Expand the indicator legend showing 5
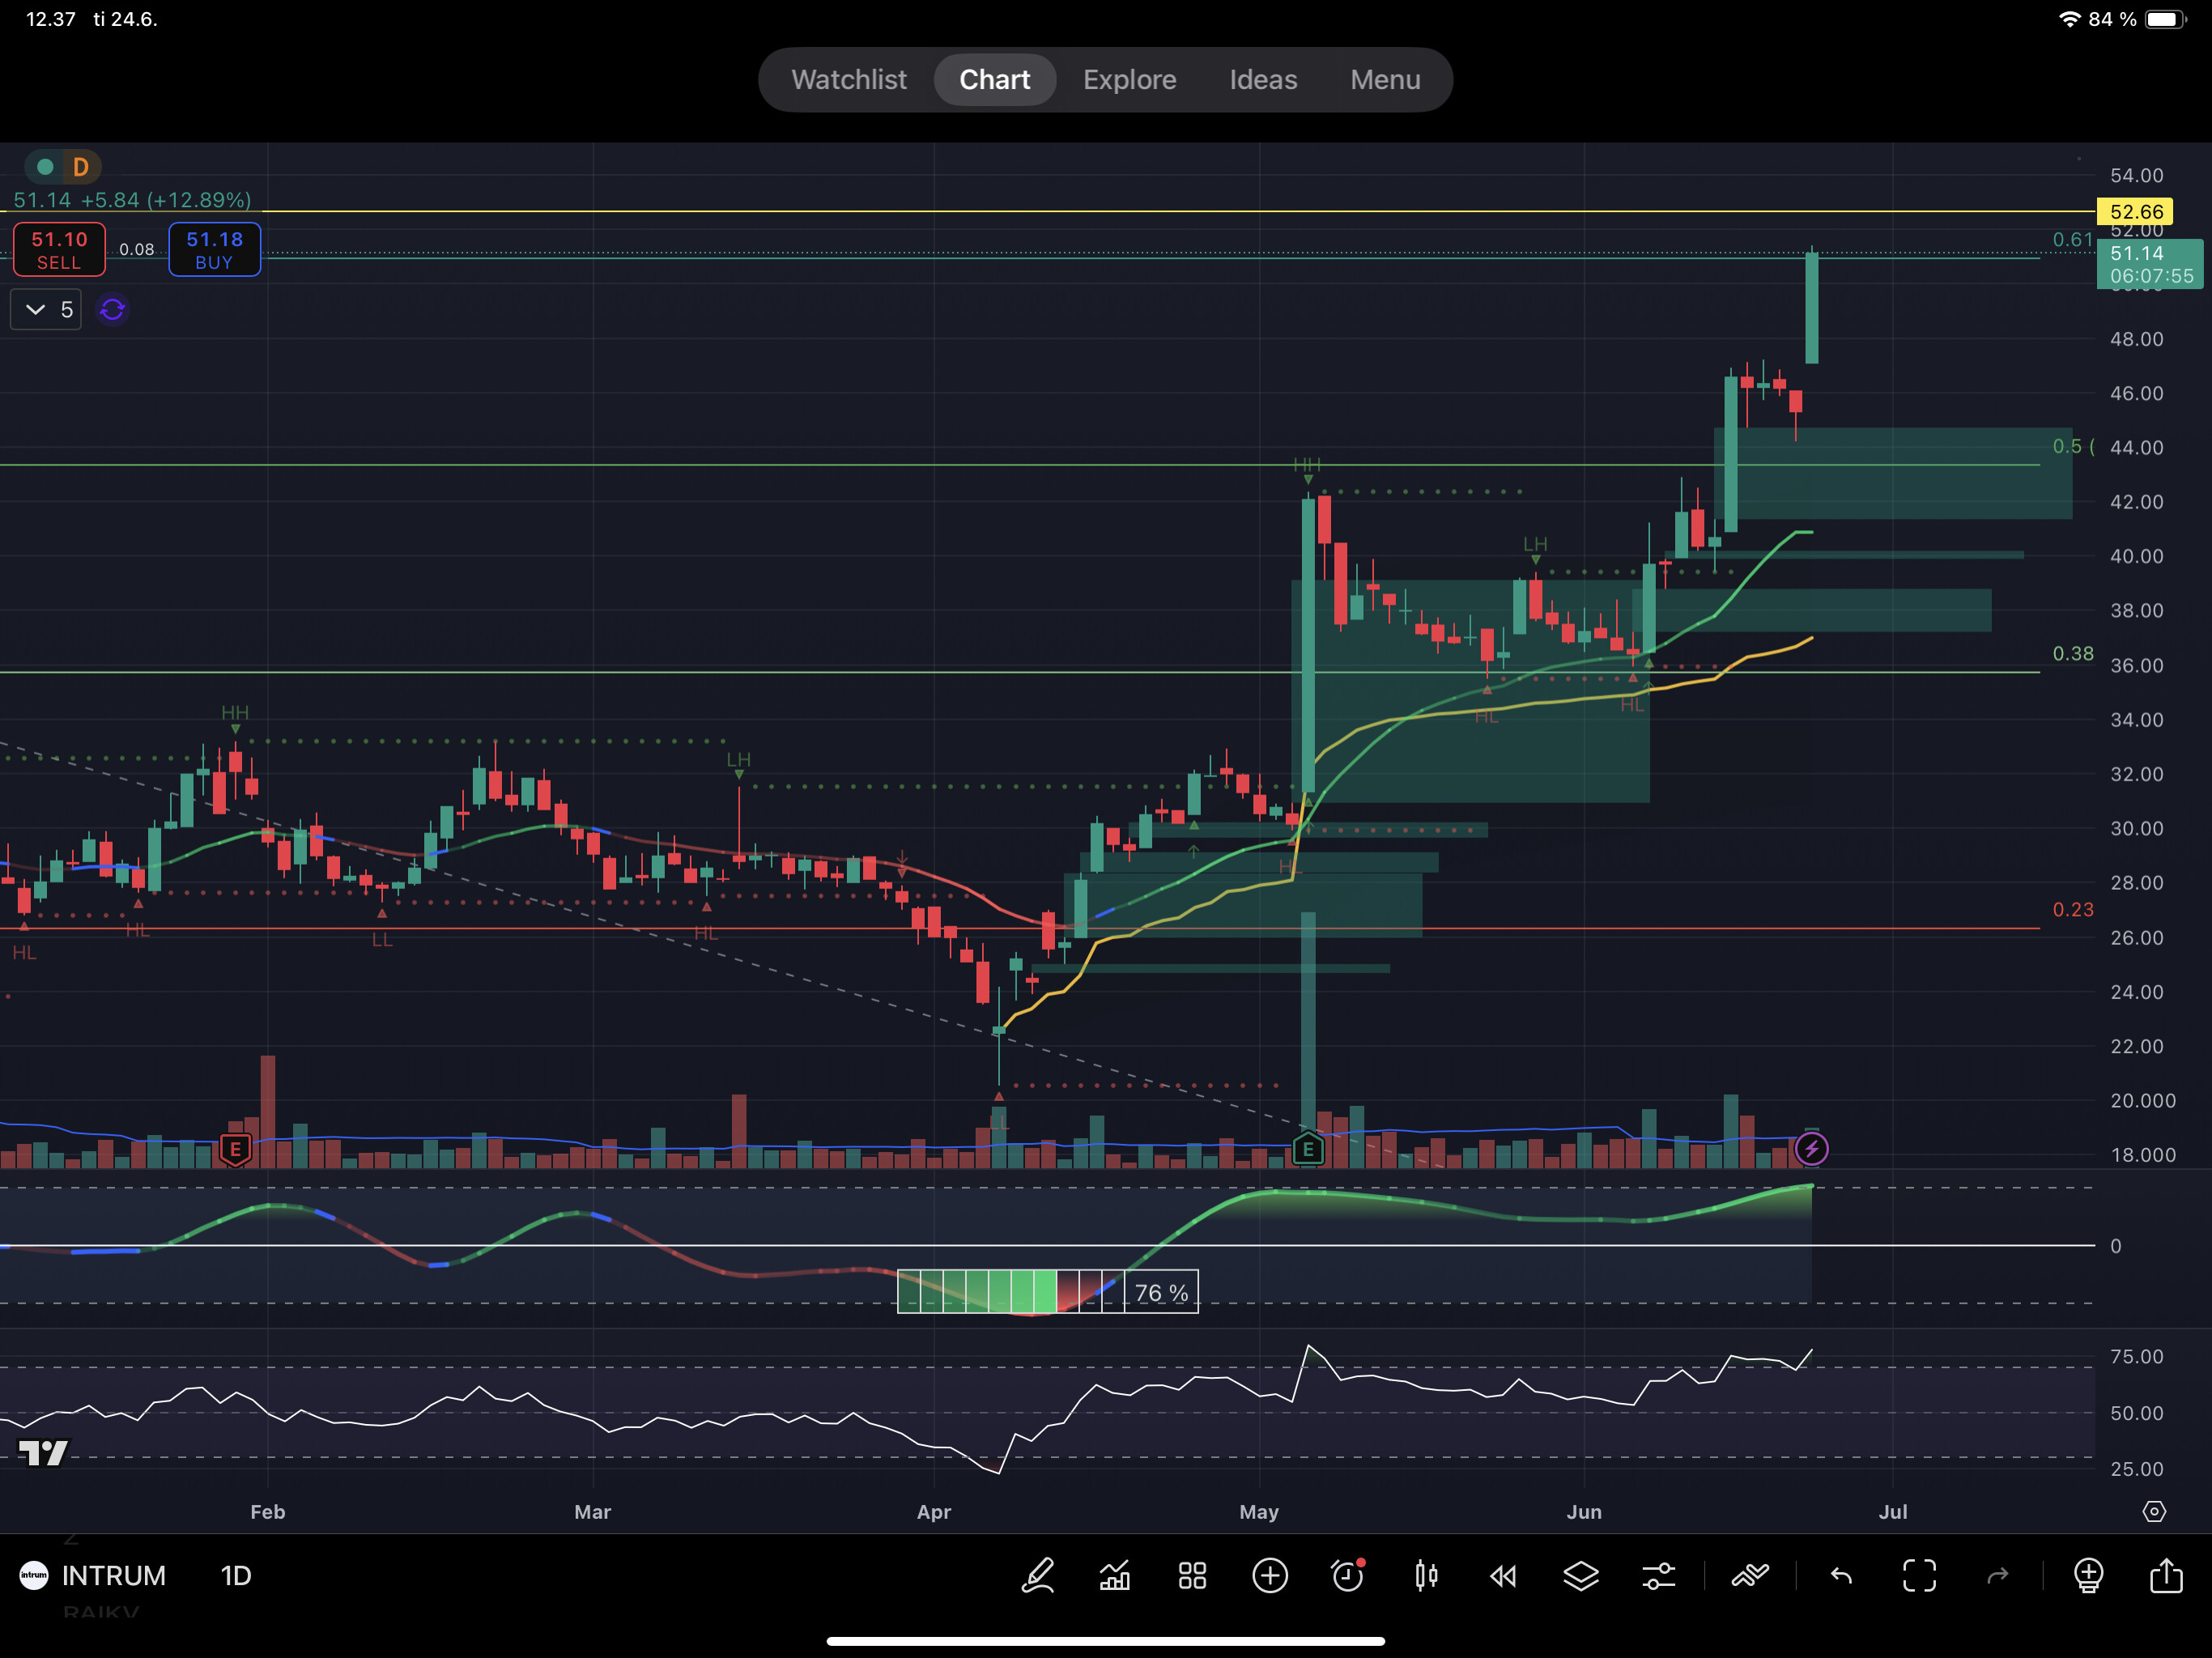Viewport: 2212px width, 1658px height. [46, 310]
